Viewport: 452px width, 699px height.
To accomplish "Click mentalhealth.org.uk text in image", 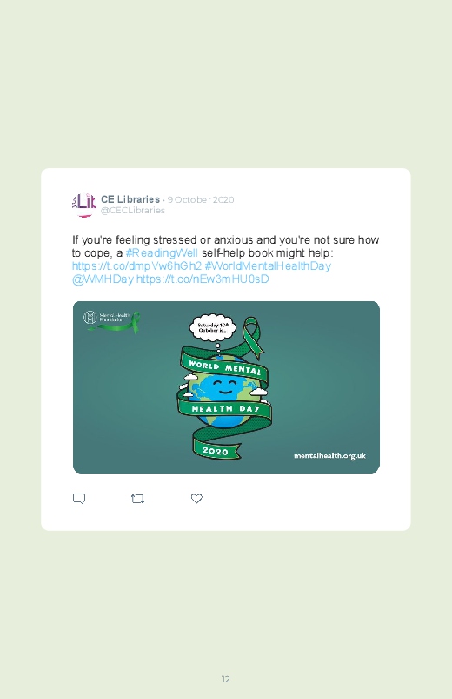I will [x=329, y=455].
